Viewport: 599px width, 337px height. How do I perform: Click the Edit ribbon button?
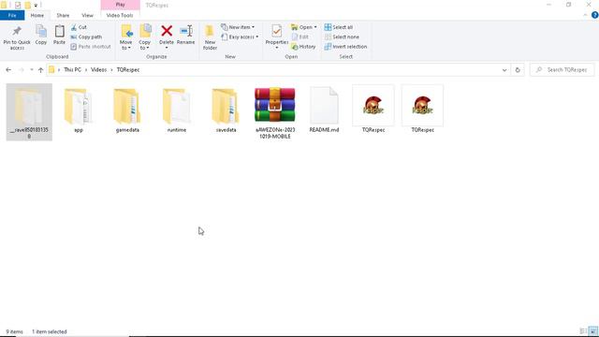pos(300,37)
